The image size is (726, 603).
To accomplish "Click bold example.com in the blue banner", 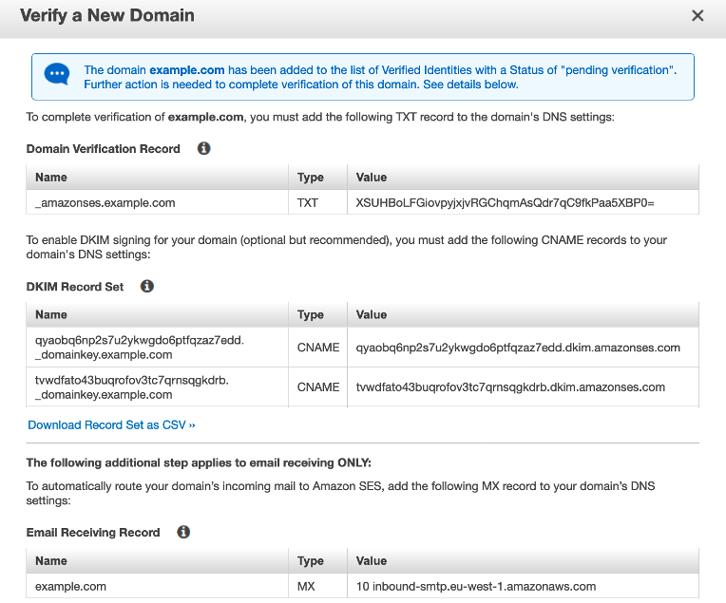I will [x=186, y=70].
